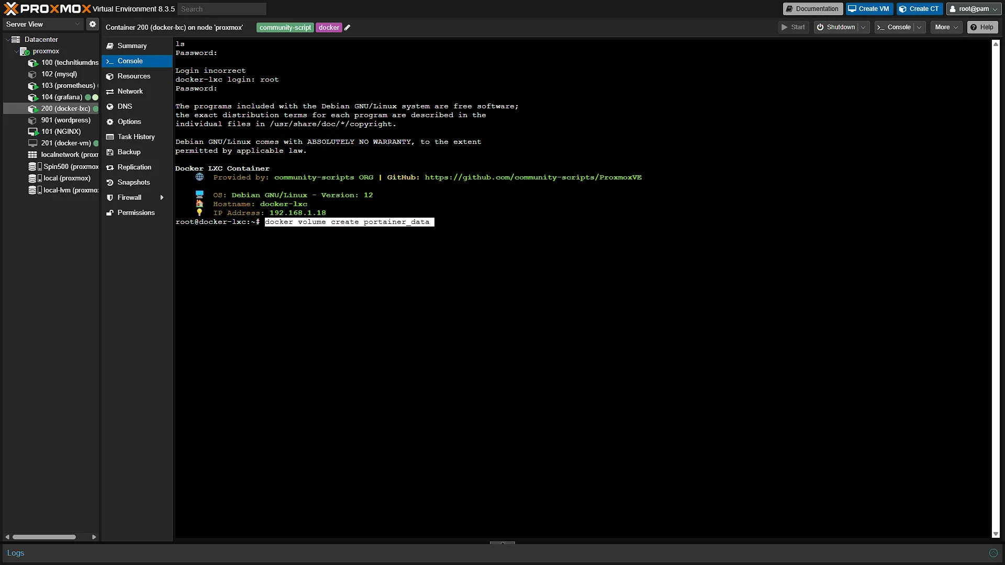Click the Shutdown button

pos(836,27)
